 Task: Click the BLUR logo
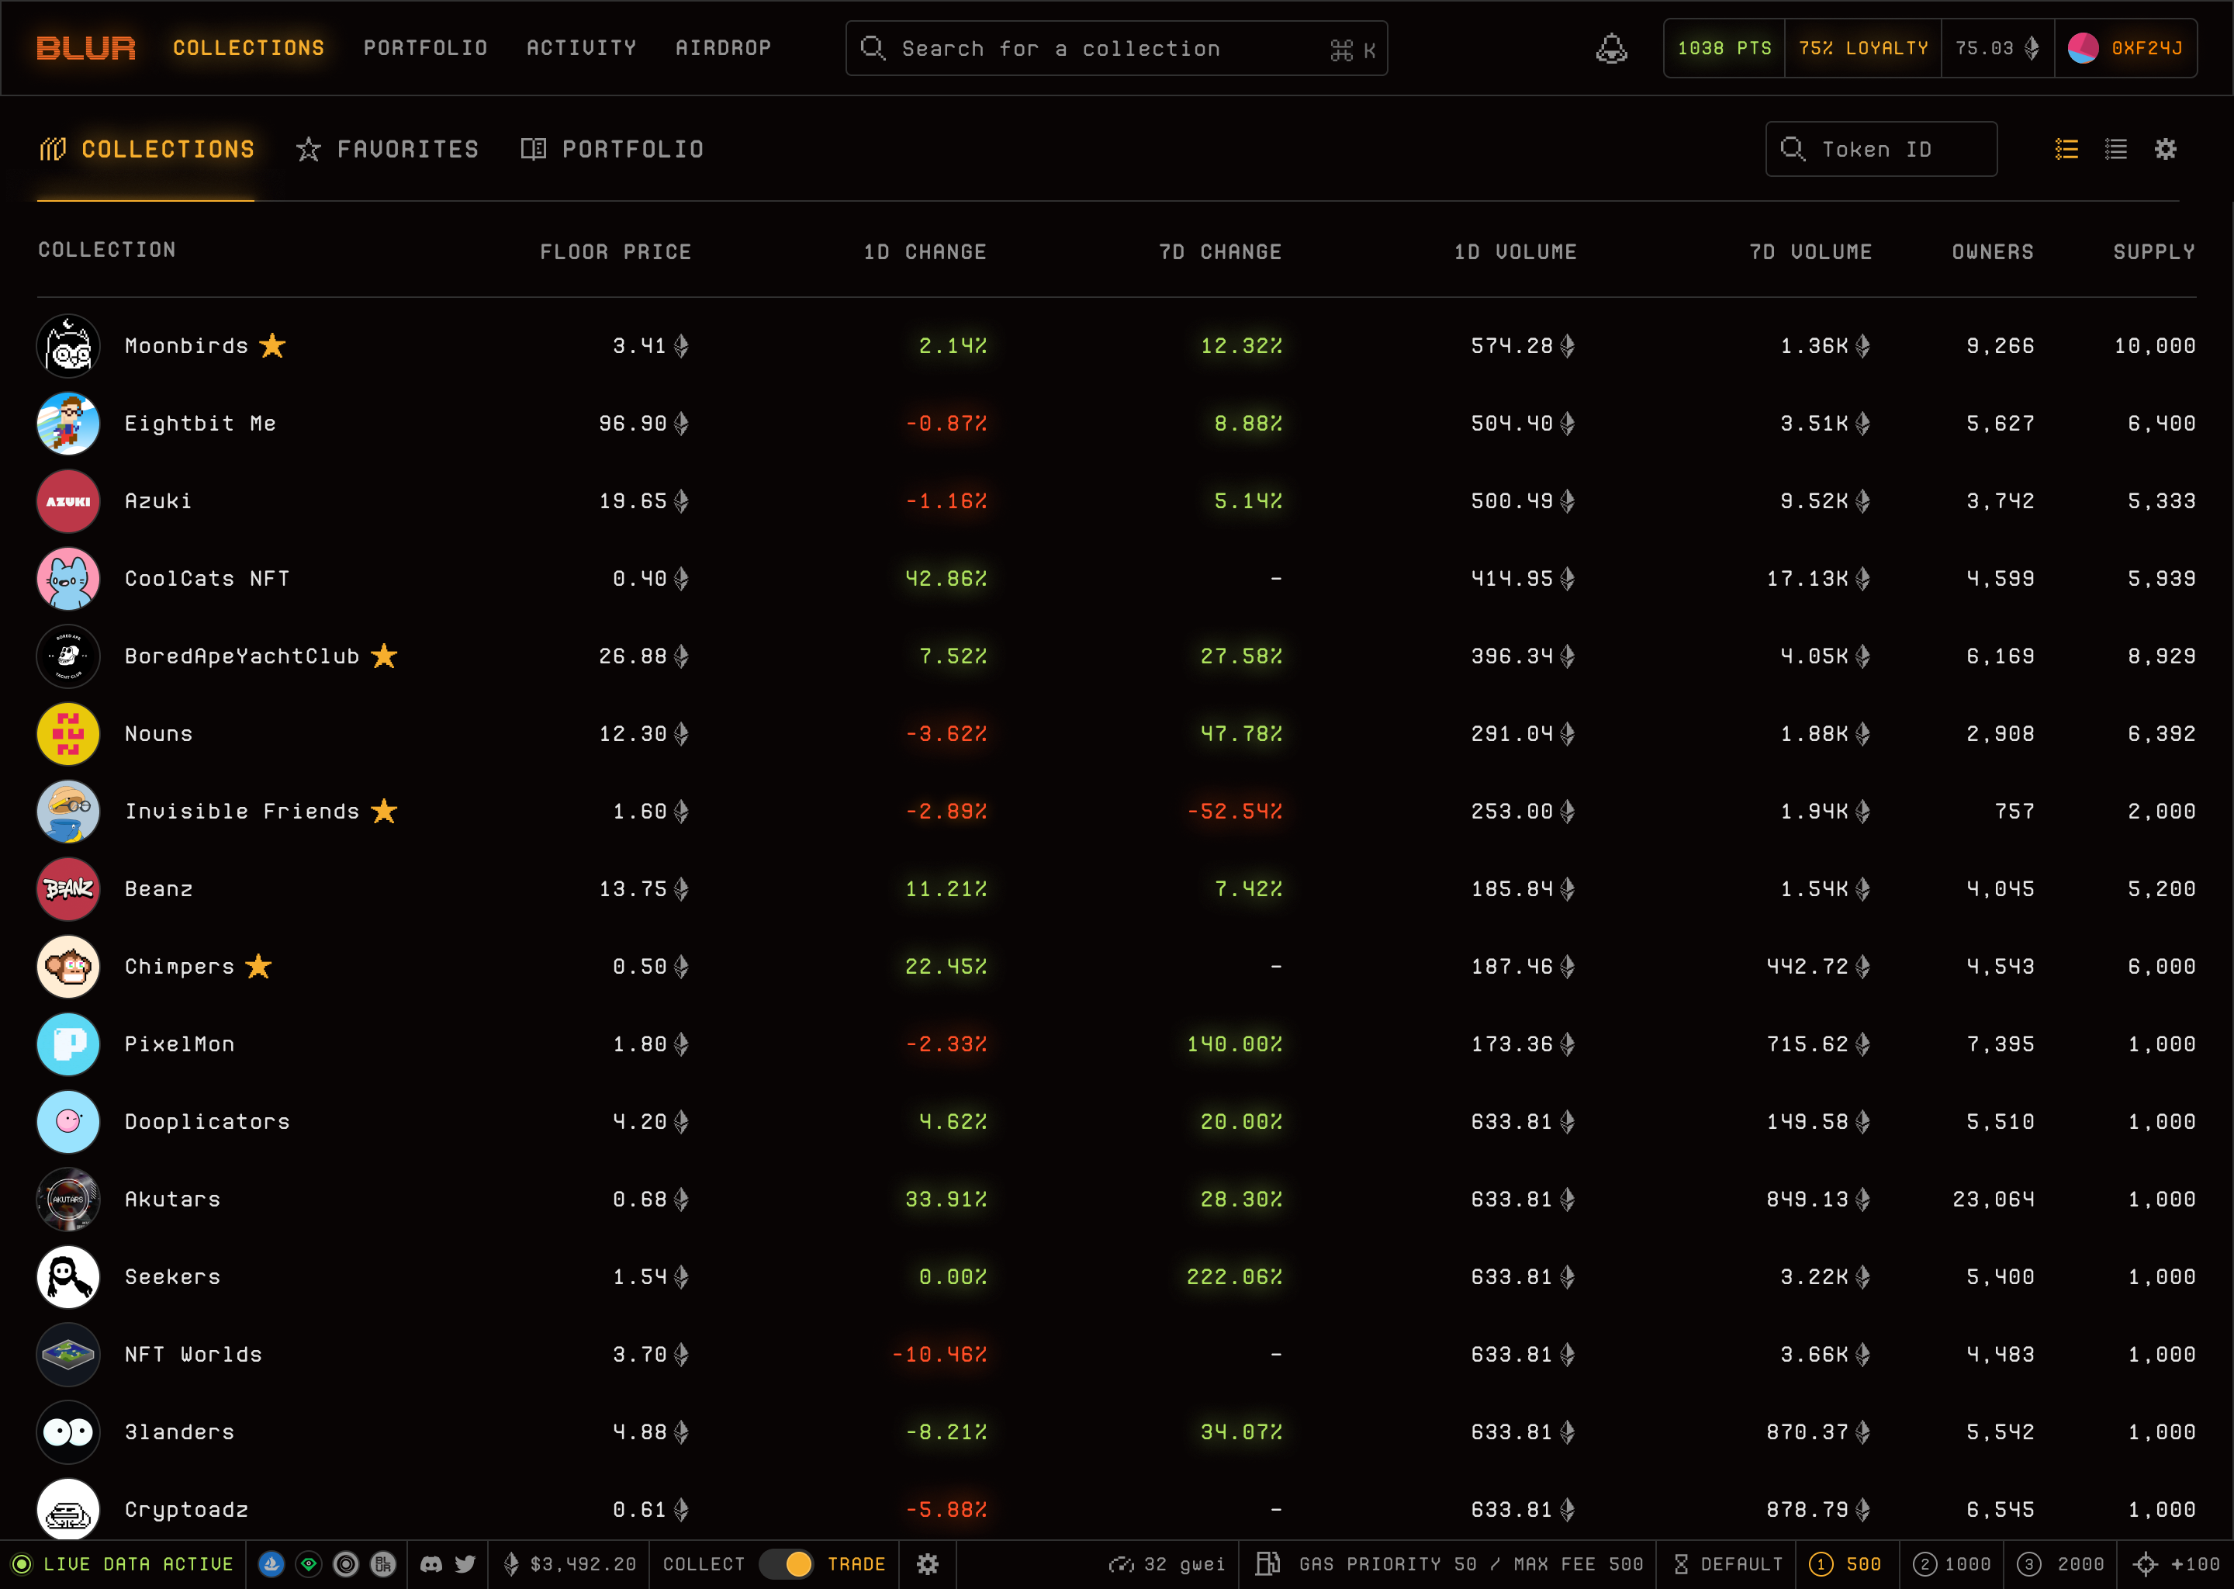click(86, 48)
